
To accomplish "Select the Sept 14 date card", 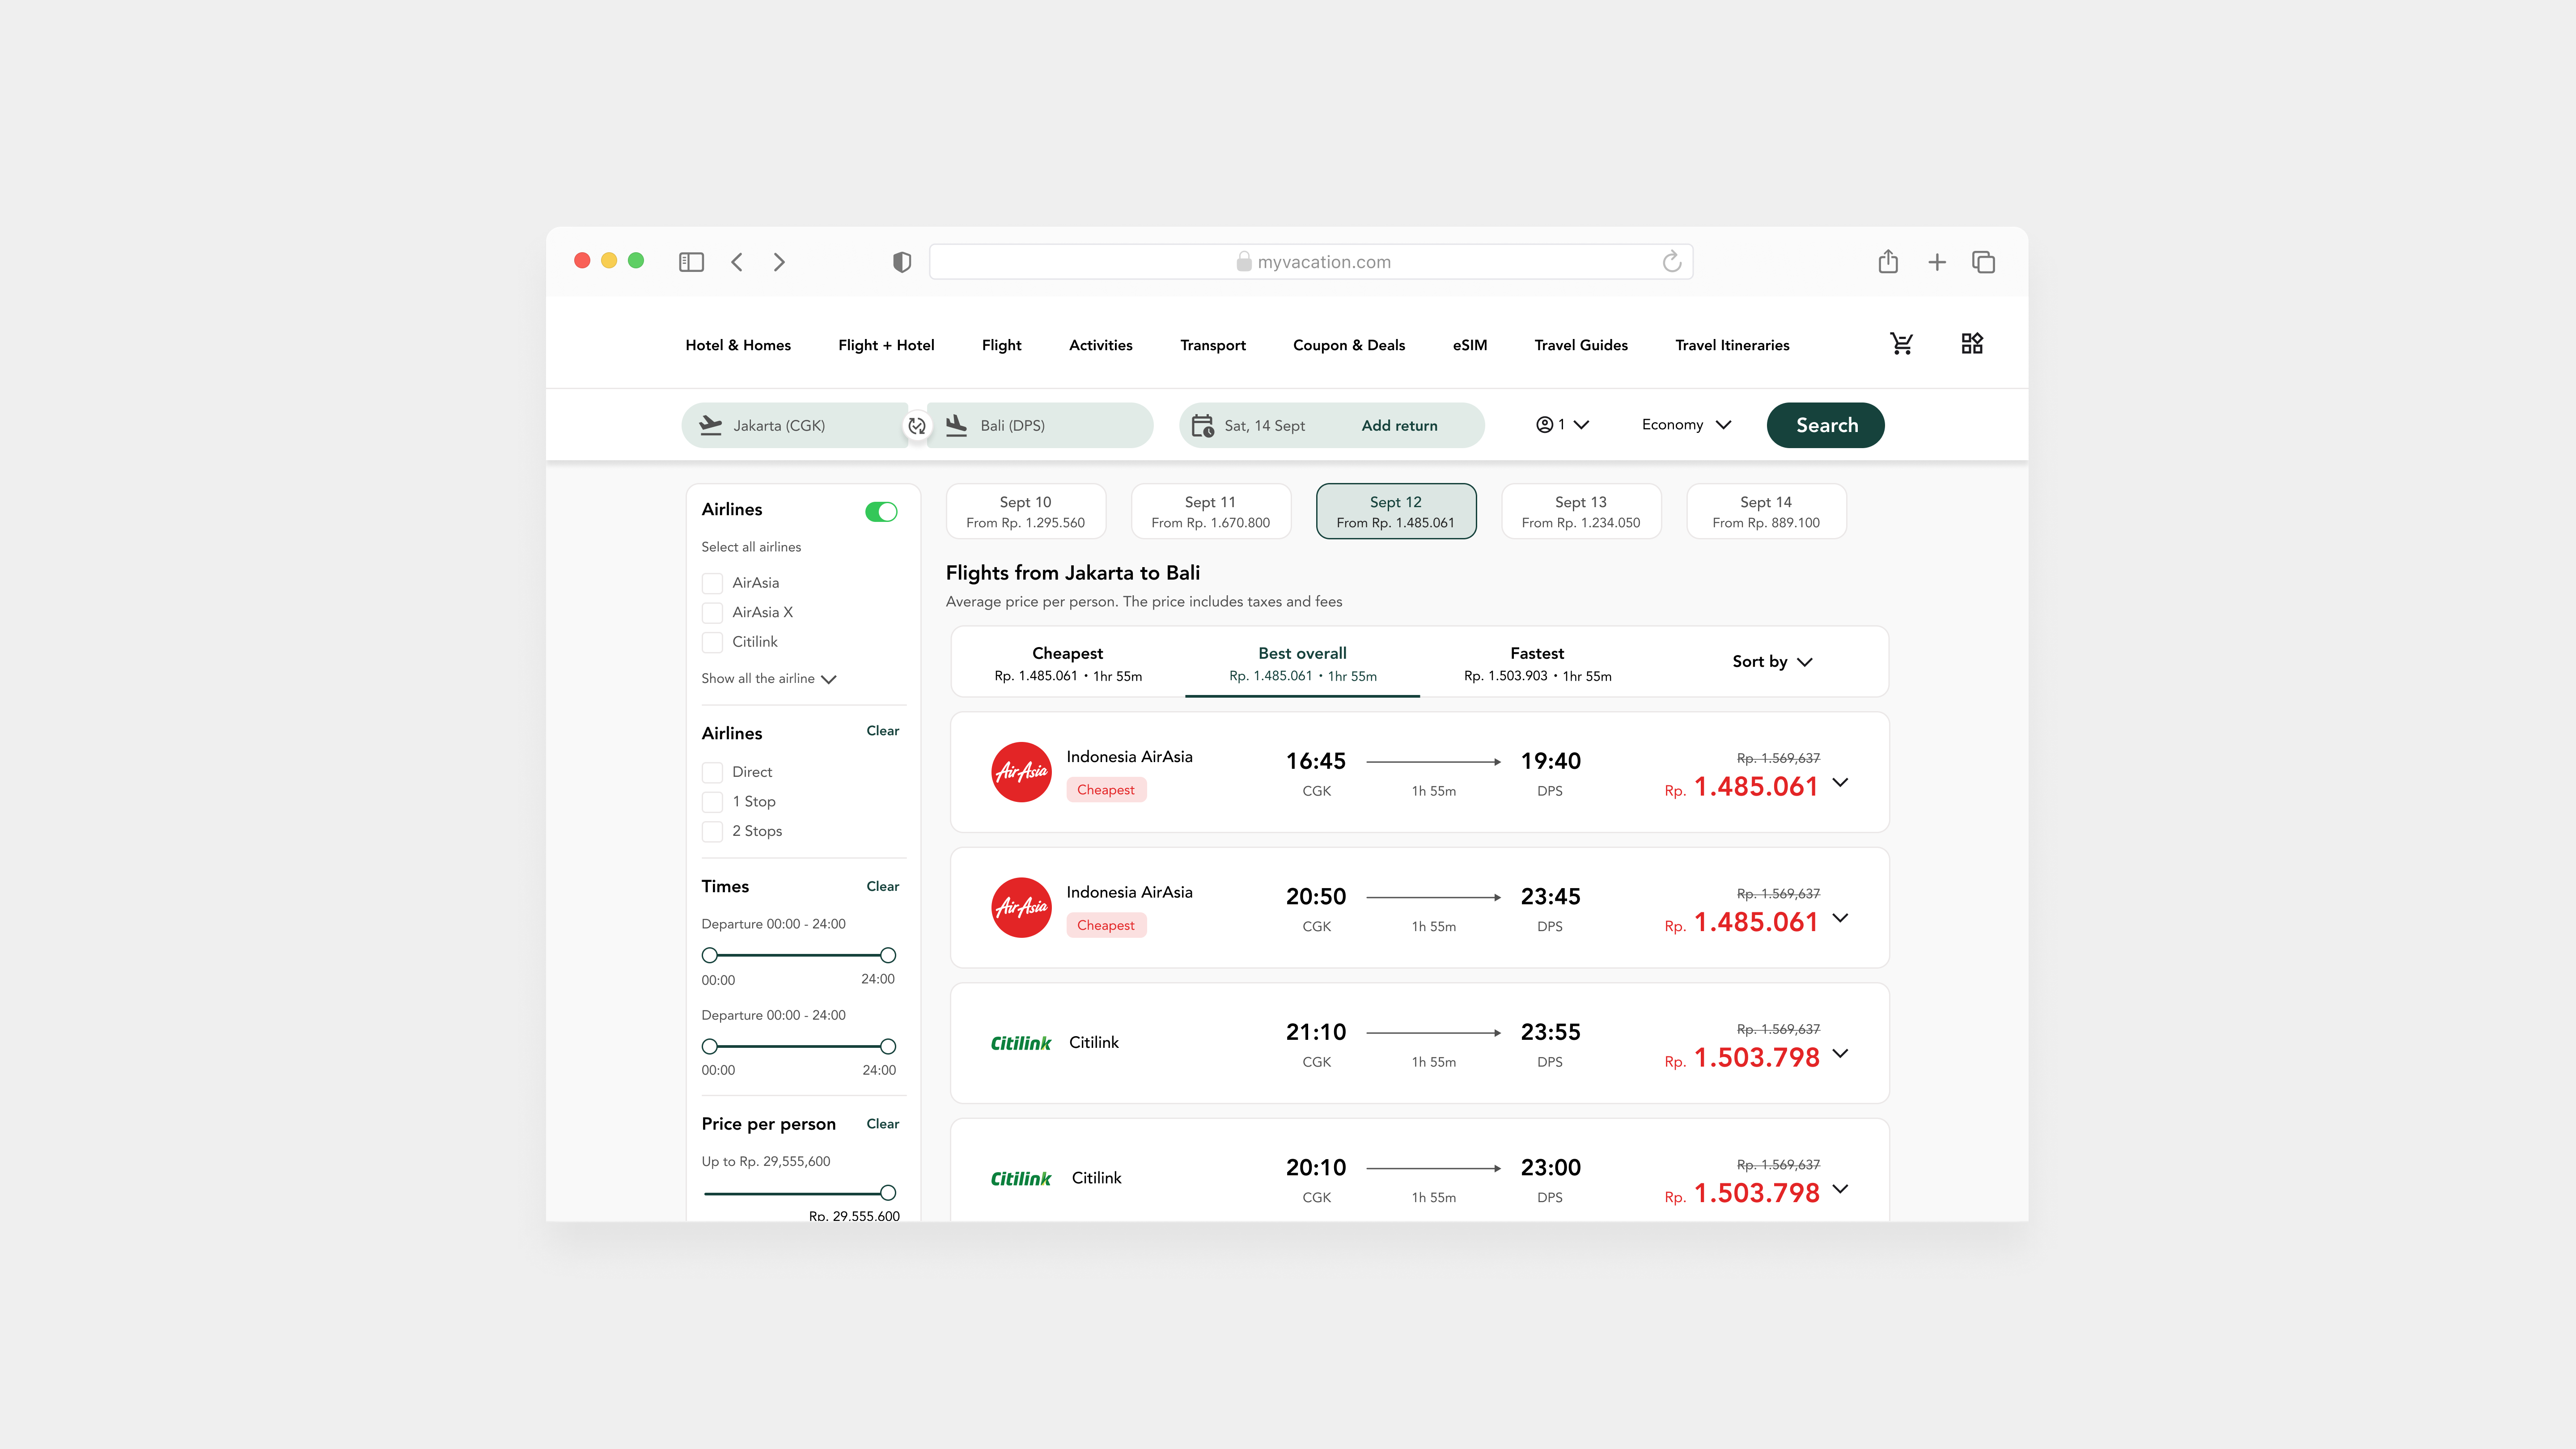I will (x=1766, y=512).
